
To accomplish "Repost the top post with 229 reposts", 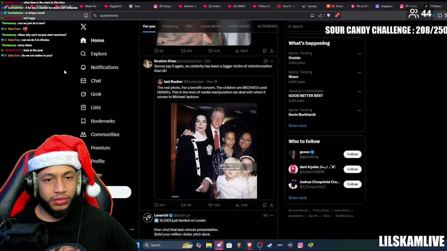I will pyautogui.click(x=186, y=51).
